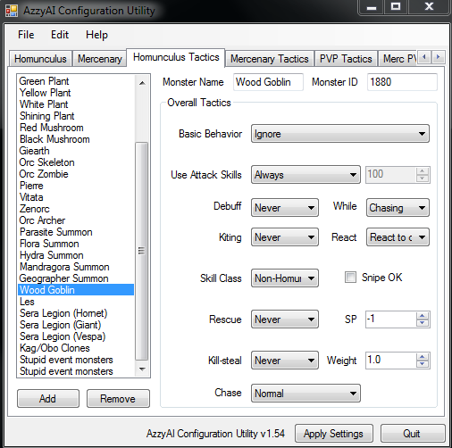Open the Kiting dropdown
Viewport: 452px width, 448px height.
pos(285,237)
